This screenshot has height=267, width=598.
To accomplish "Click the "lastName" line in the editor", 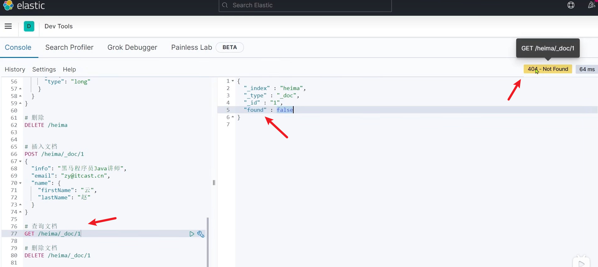I will [x=64, y=197].
